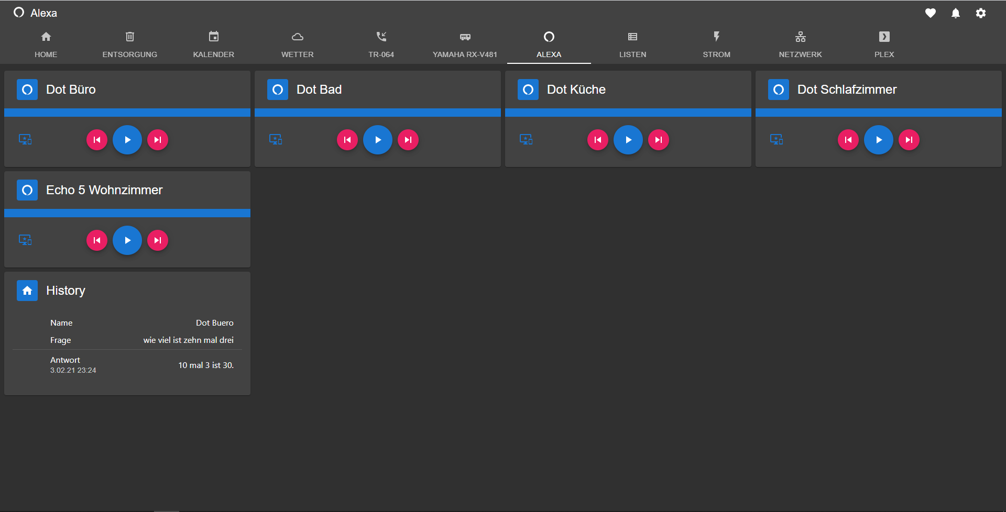This screenshot has width=1006, height=512.
Task: Switch to the WETTER tab
Action: coord(298,44)
